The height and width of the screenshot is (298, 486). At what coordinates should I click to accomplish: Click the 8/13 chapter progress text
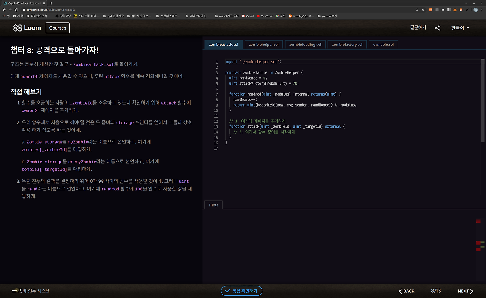click(x=436, y=291)
